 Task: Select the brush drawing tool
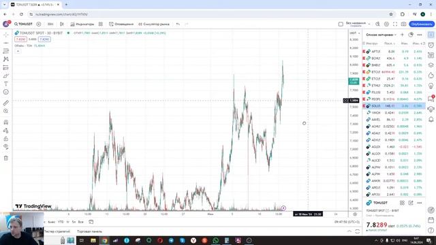click(x=6, y=76)
